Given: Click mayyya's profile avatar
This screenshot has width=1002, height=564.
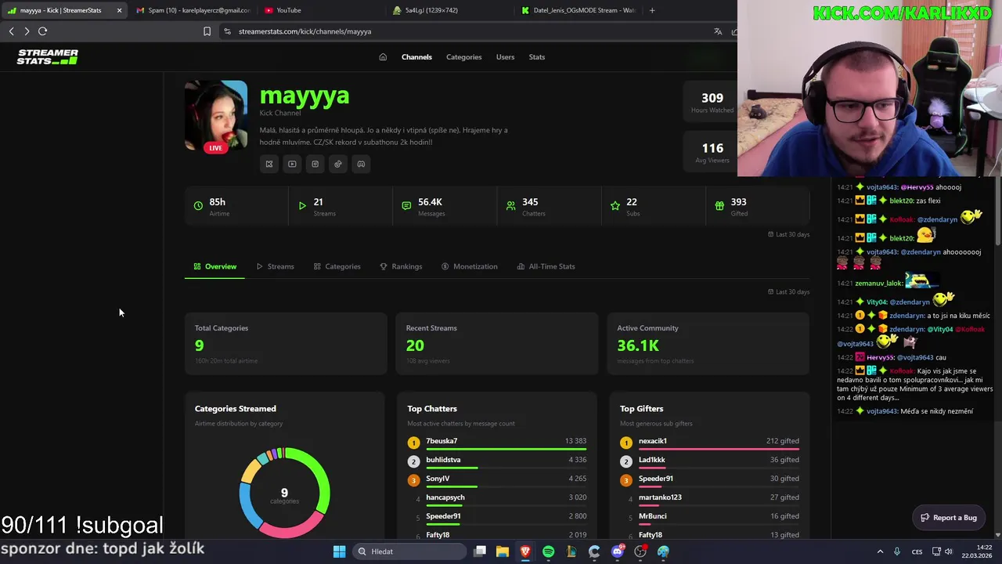Looking at the screenshot, I should [x=216, y=115].
